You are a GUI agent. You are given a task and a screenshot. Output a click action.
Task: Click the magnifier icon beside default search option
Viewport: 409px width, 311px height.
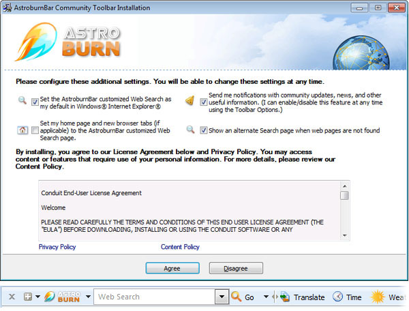click(x=22, y=100)
